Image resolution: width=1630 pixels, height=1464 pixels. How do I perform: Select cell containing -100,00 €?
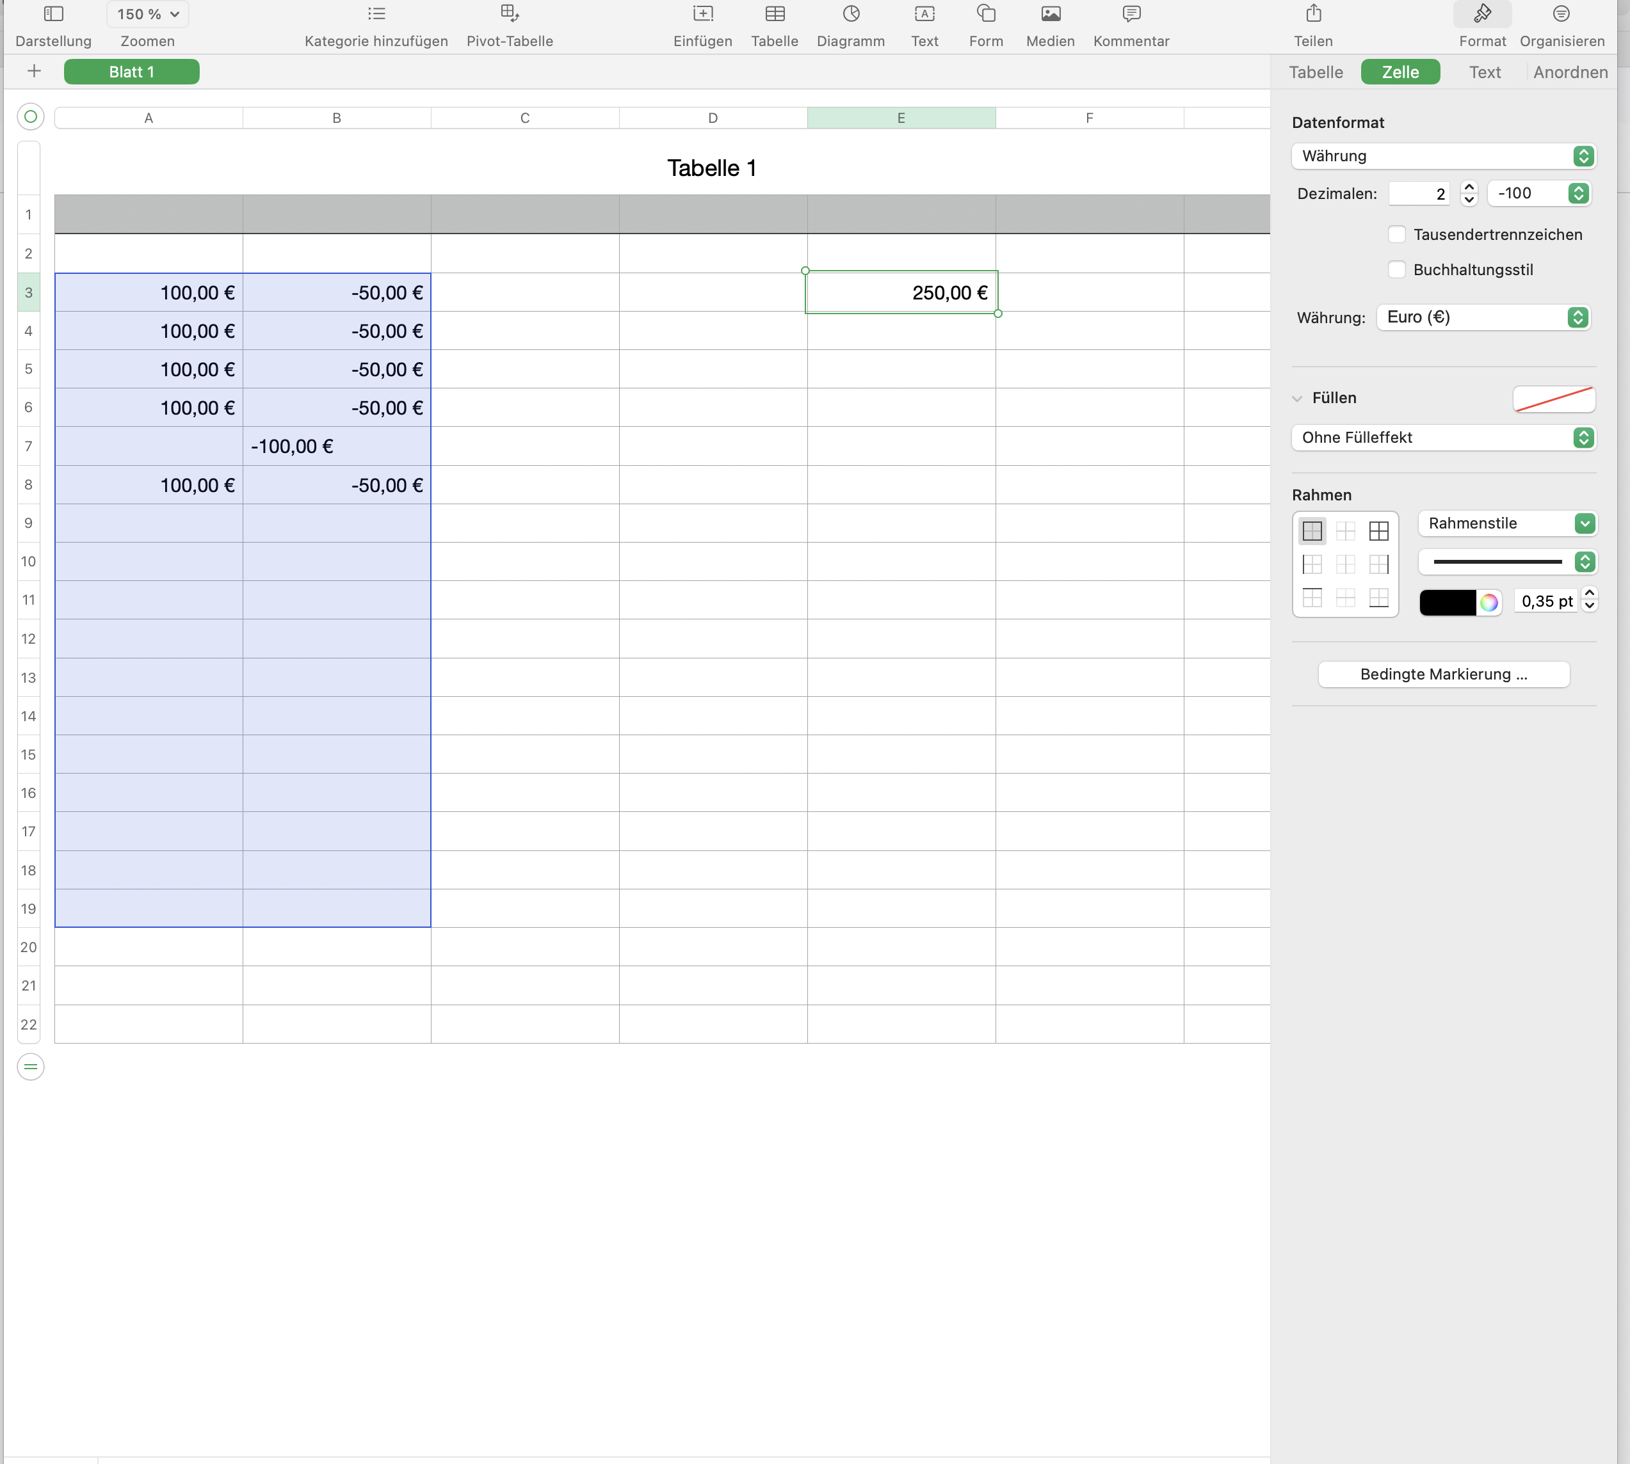(337, 447)
